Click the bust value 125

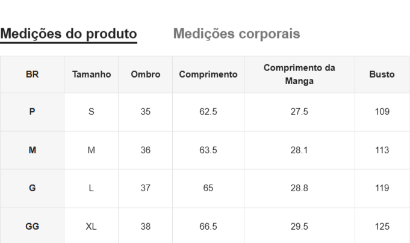click(382, 227)
